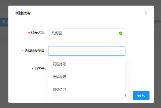161x108 pixels.
Task: Choose 随机练习 from the list
Action: [87, 90]
